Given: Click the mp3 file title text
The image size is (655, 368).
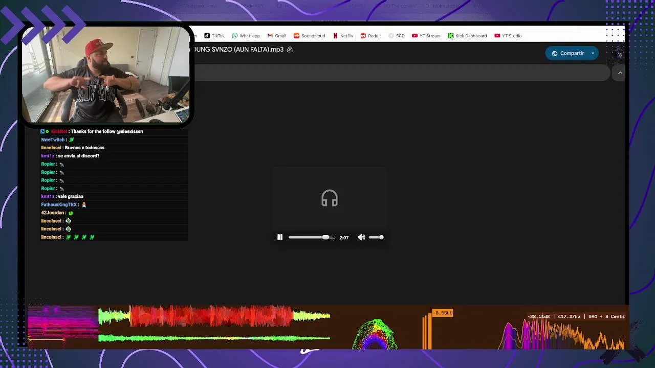Looking at the screenshot, I should coord(236,50).
